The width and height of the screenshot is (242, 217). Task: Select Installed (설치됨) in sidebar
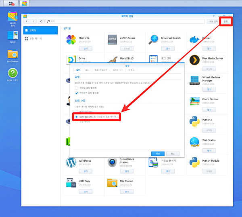40,30
